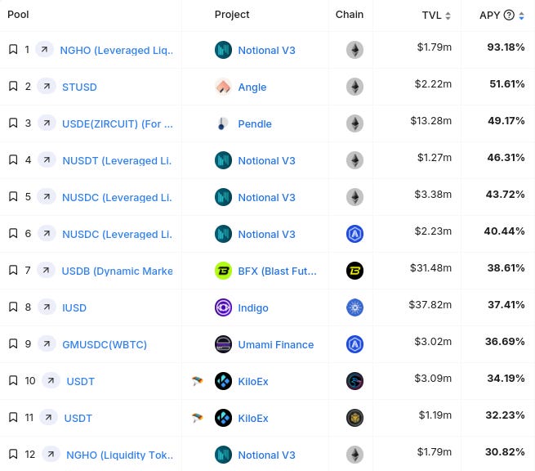535x471 pixels.
Task: Open Indigo project page
Action: pyautogui.click(x=253, y=307)
